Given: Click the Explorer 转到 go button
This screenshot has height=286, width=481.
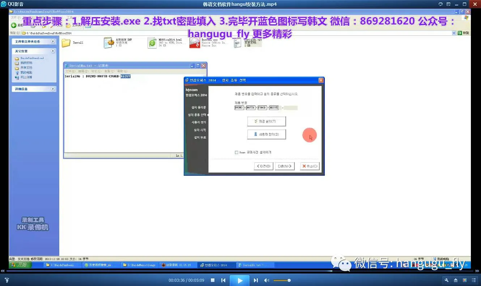Looking at the screenshot, I should [x=464, y=33].
